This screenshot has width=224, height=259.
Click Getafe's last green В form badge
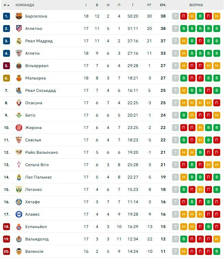(217, 202)
